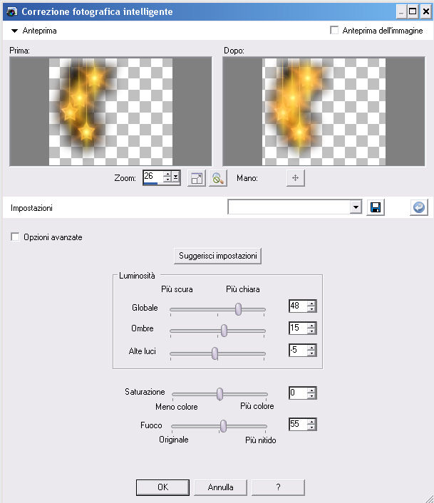This screenshot has width=434, height=503.
Task: Click the Fuoco value field showing 55
Action: tap(298, 425)
